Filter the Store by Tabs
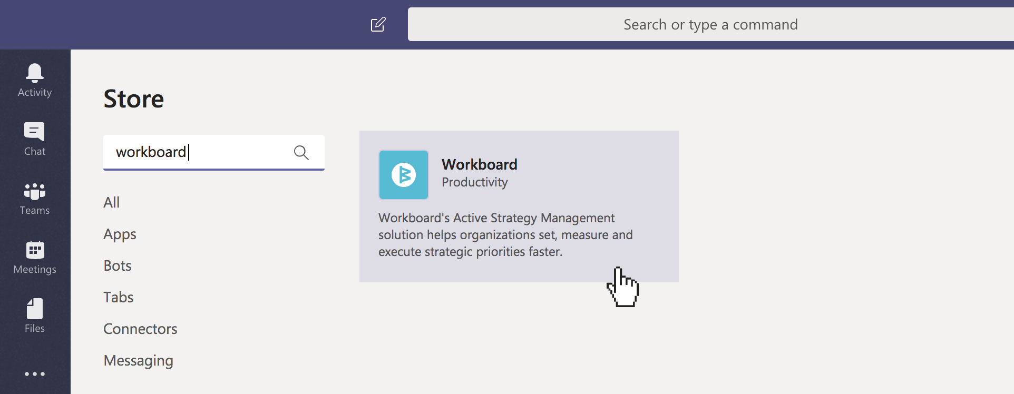The height and width of the screenshot is (394, 1014). (119, 297)
